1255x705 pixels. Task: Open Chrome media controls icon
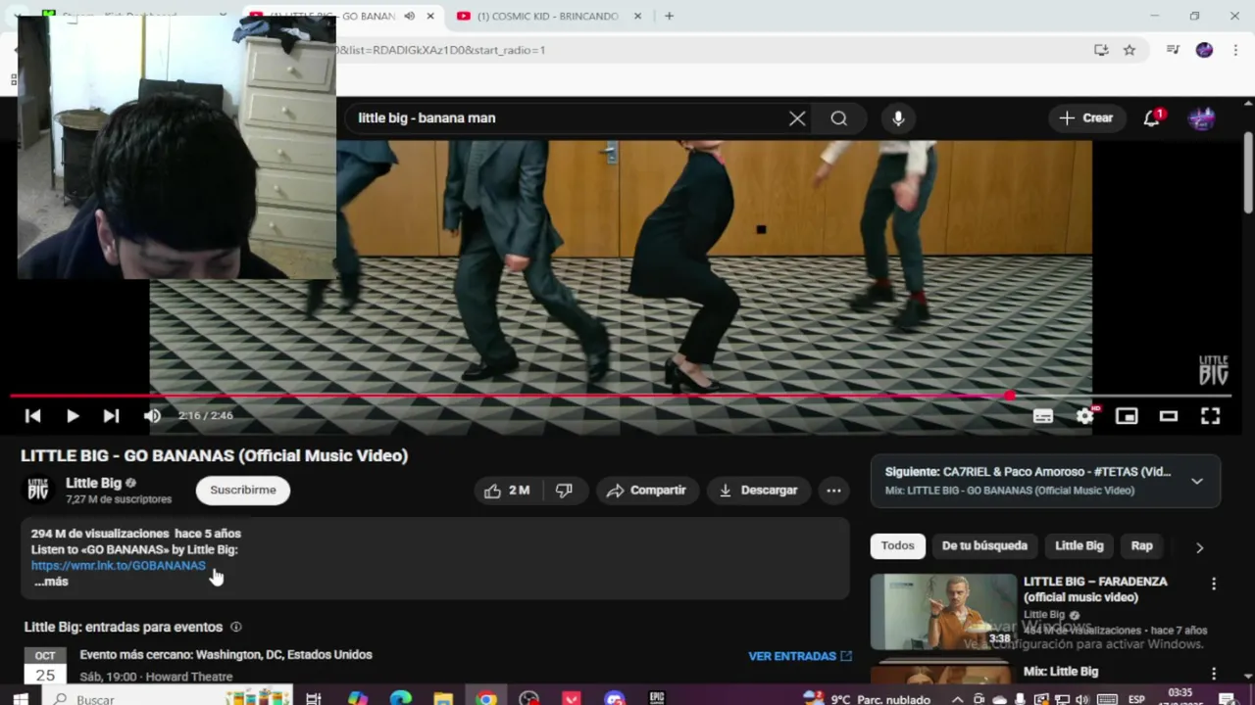click(x=1173, y=50)
